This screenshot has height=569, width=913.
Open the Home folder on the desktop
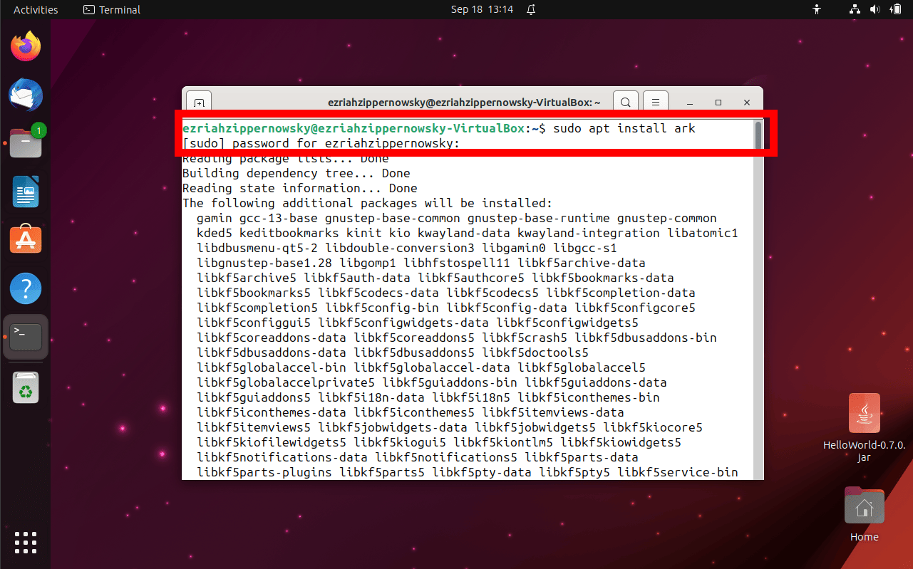coord(864,506)
